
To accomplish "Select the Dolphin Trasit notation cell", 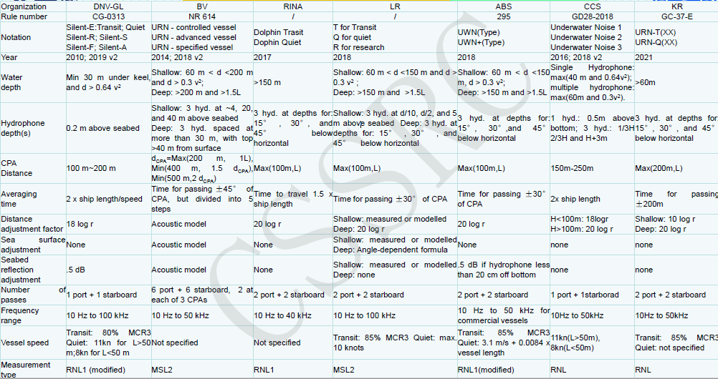I will tap(293, 37).
